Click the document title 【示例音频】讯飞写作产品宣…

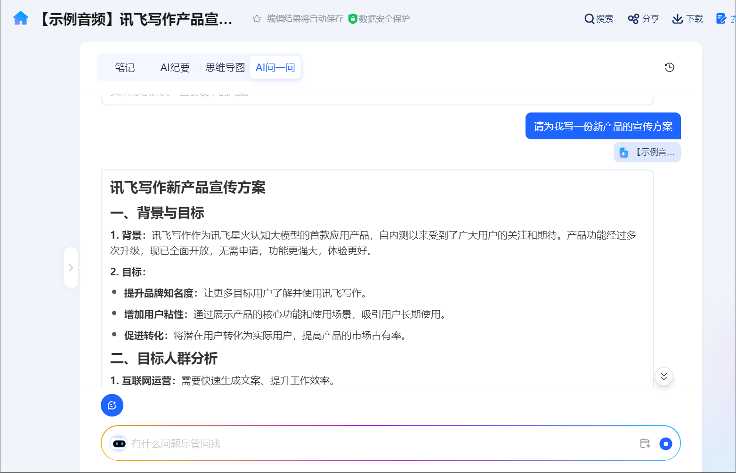click(134, 19)
